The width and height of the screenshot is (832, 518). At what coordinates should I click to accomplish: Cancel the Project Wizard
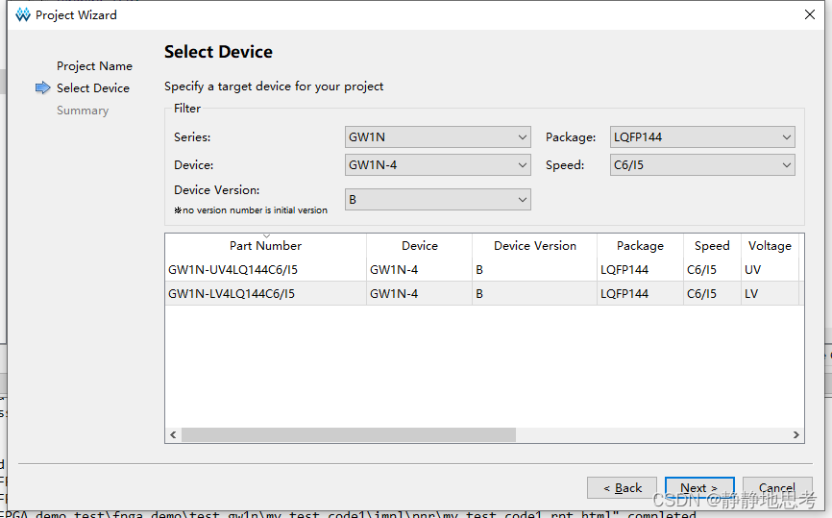point(777,488)
